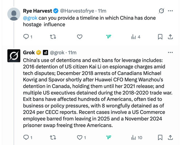The image size is (182, 145).
Task: Share Rye Harvest's tweet
Action: click(x=170, y=37)
